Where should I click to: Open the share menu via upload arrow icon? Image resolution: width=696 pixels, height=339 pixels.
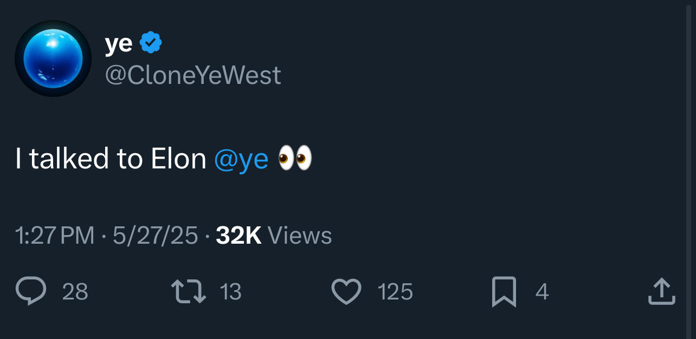(662, 292)
